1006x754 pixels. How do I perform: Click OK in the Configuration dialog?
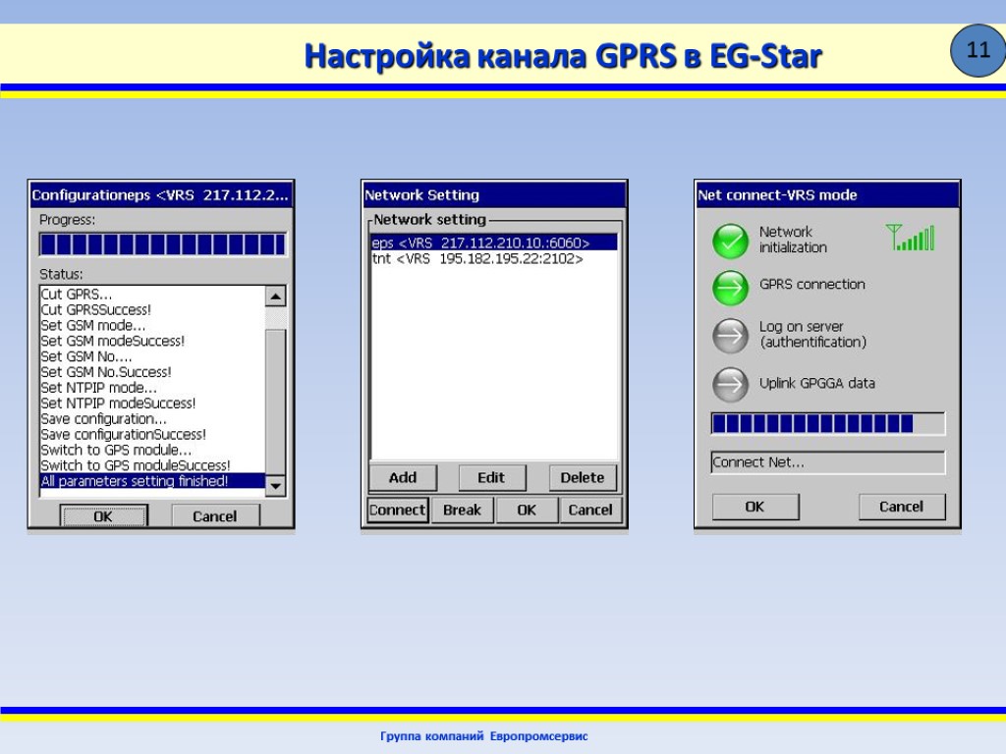103,516
